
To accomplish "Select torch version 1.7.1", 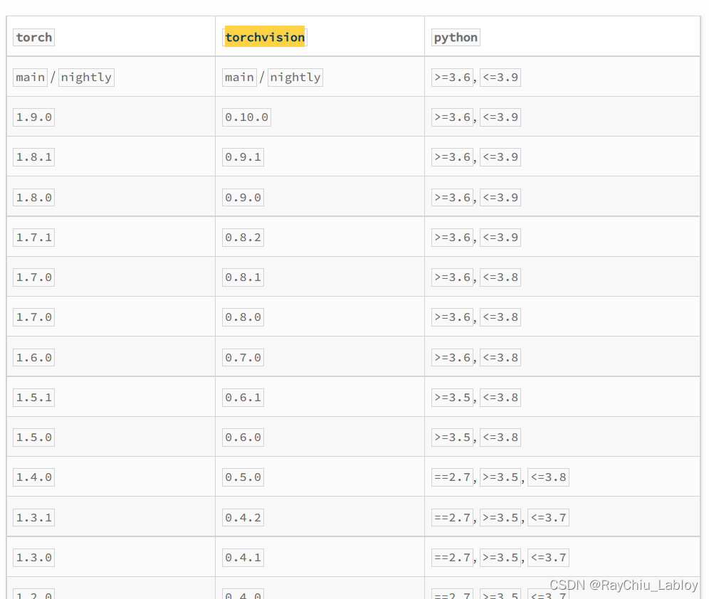I will coord(34,238).
